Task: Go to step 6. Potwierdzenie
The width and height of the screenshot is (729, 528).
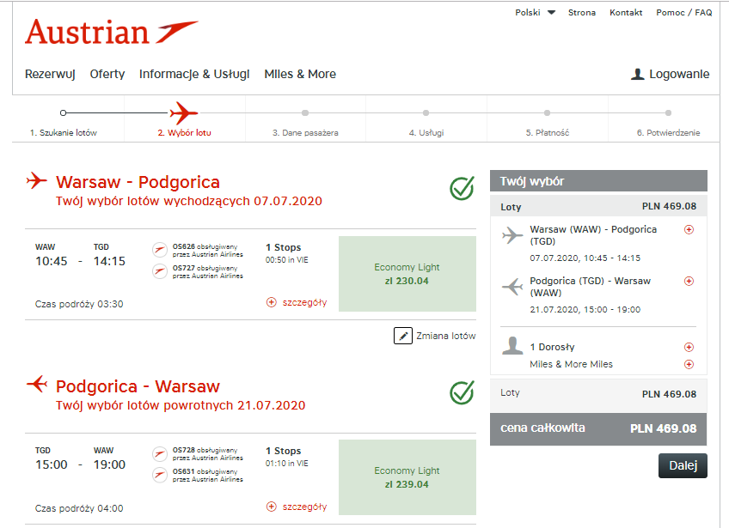Action: click(668, 133)
